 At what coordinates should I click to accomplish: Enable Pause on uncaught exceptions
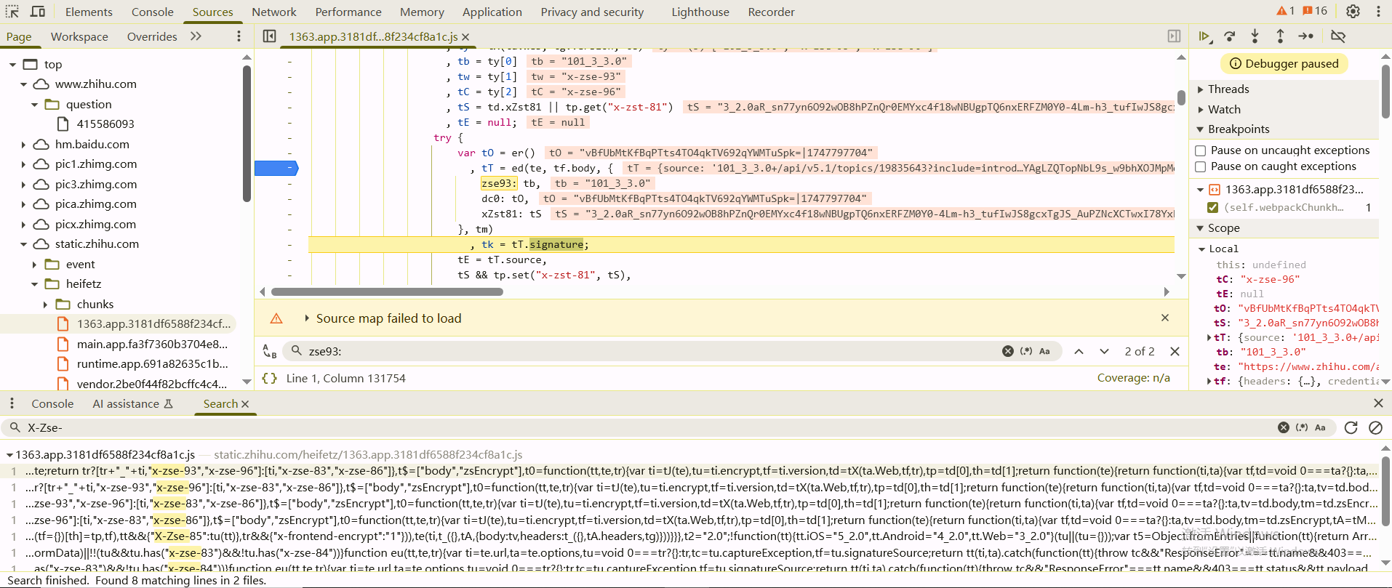click(x=1201, y=150)
